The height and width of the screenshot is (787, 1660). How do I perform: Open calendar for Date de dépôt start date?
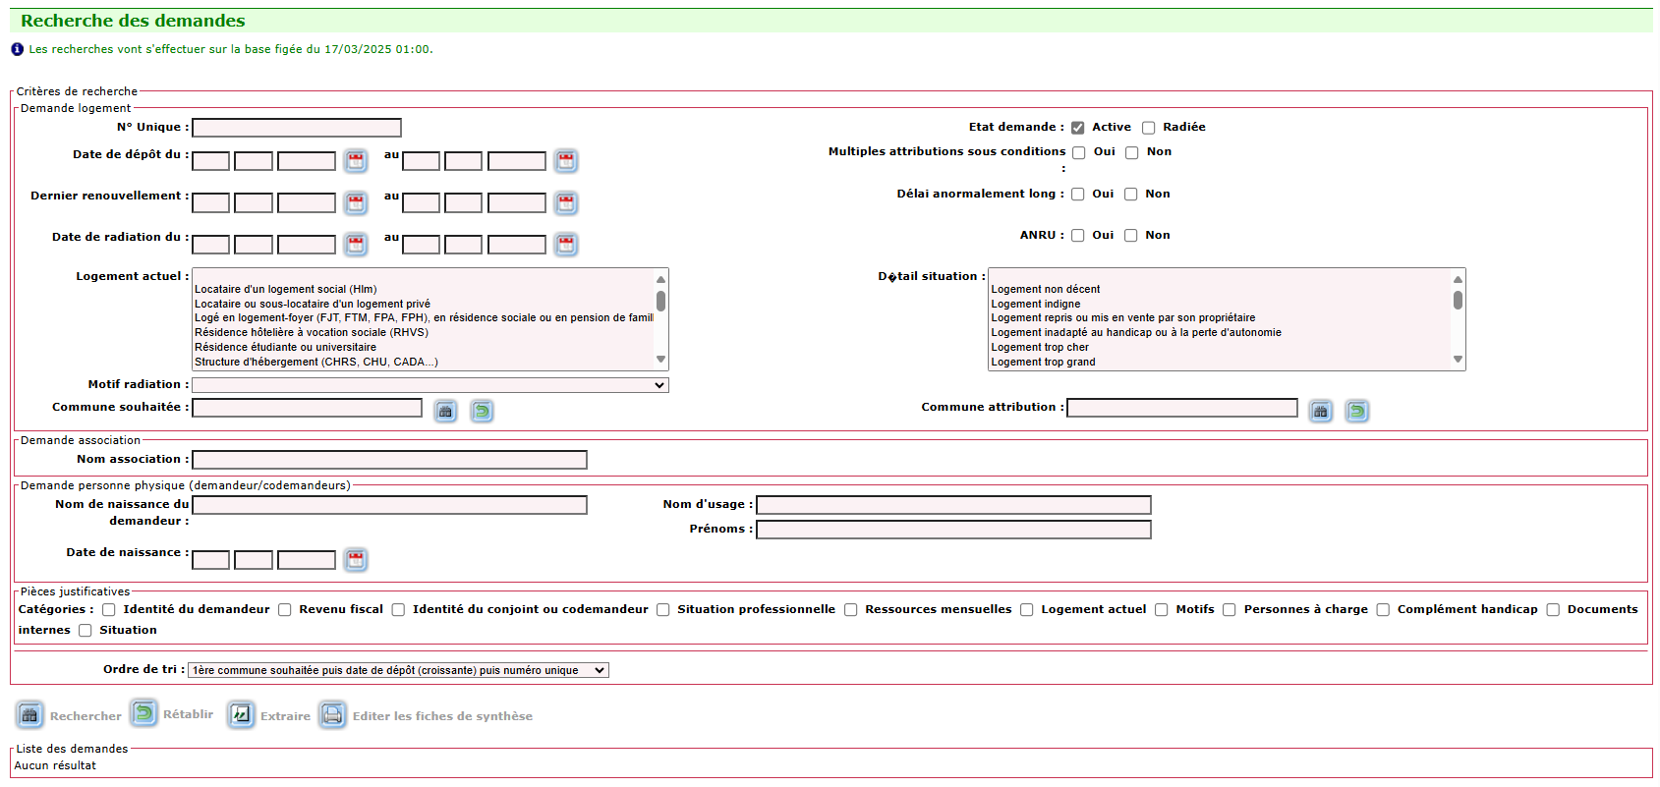pyautogui.click(x=356, y=160)
